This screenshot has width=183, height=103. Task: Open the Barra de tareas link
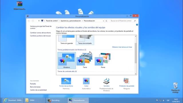pos(35,87)
